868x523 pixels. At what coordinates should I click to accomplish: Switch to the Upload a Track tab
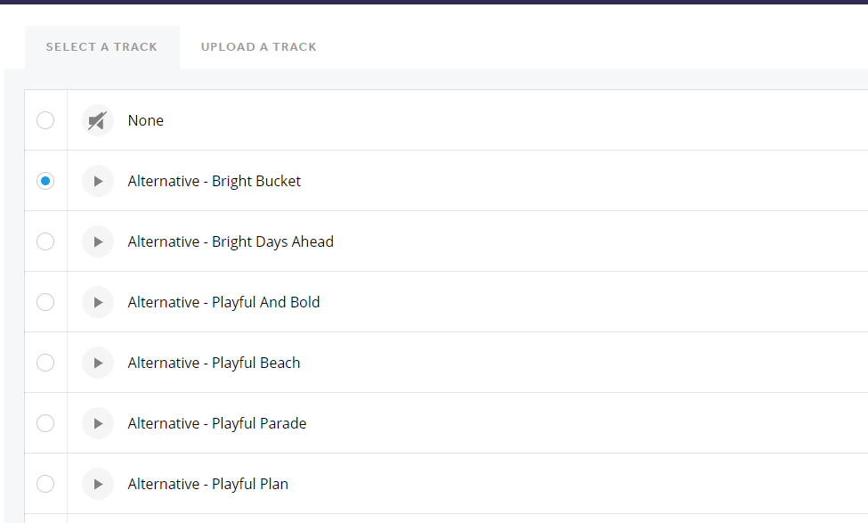coord(258,47)
